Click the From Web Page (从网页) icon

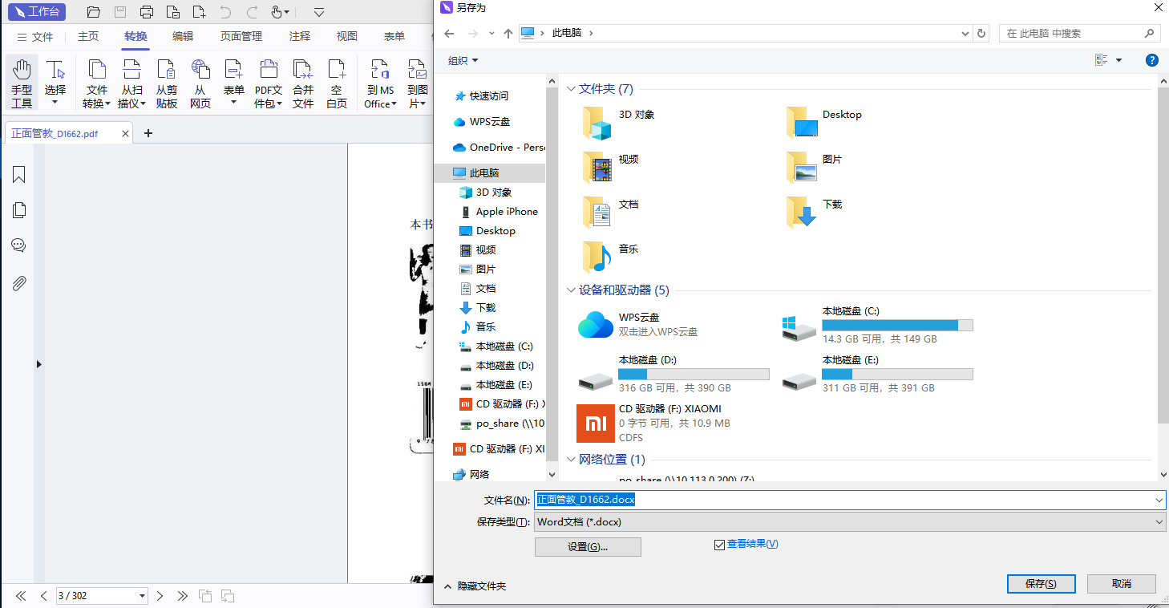200,83
